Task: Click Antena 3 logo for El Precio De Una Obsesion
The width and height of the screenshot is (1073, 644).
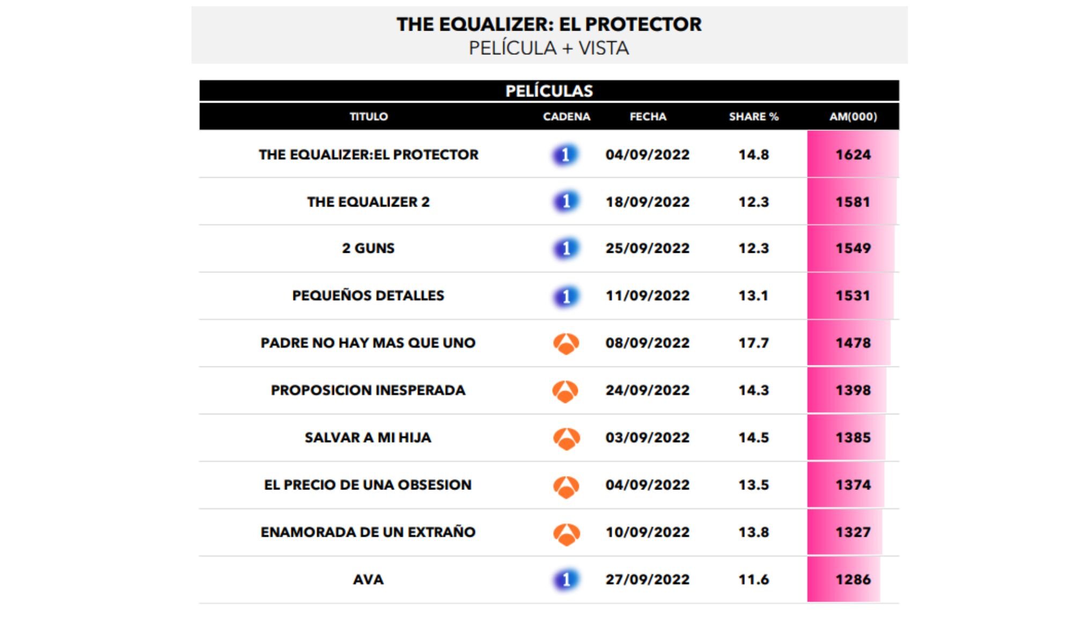Action: [566, 486]
